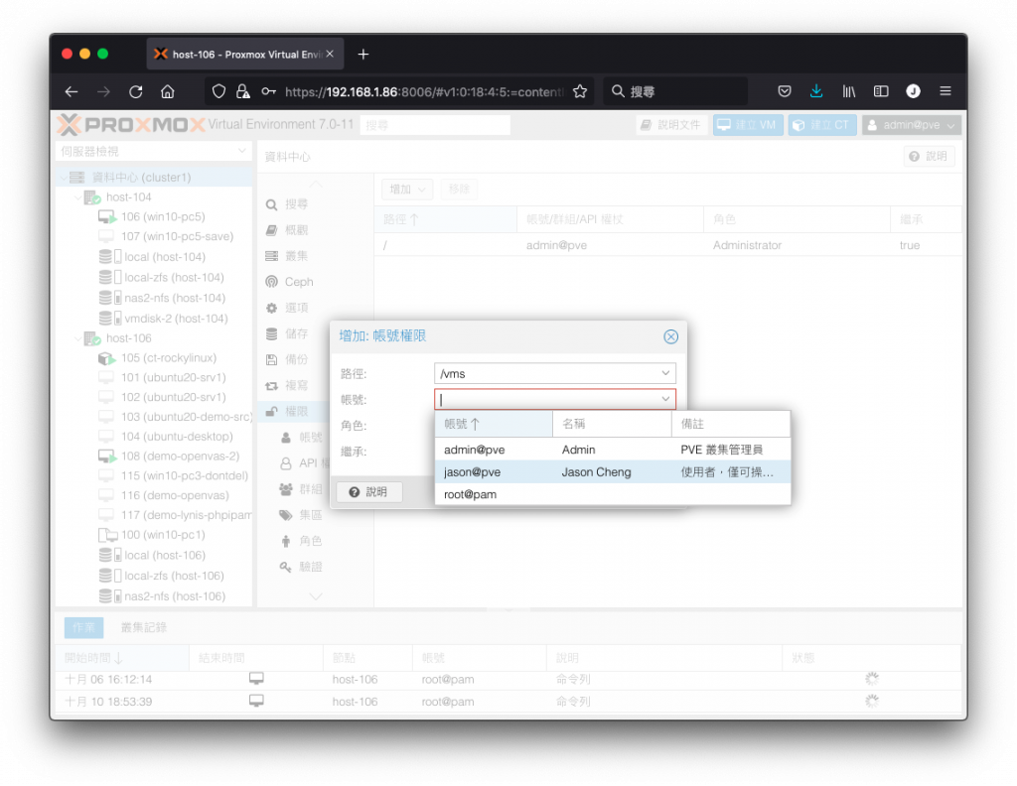The width and height of the screenshot is (1017, 786).
Task: Select VM 106 (win10-pc5) in the tree
Action: (x=152, y=216)
